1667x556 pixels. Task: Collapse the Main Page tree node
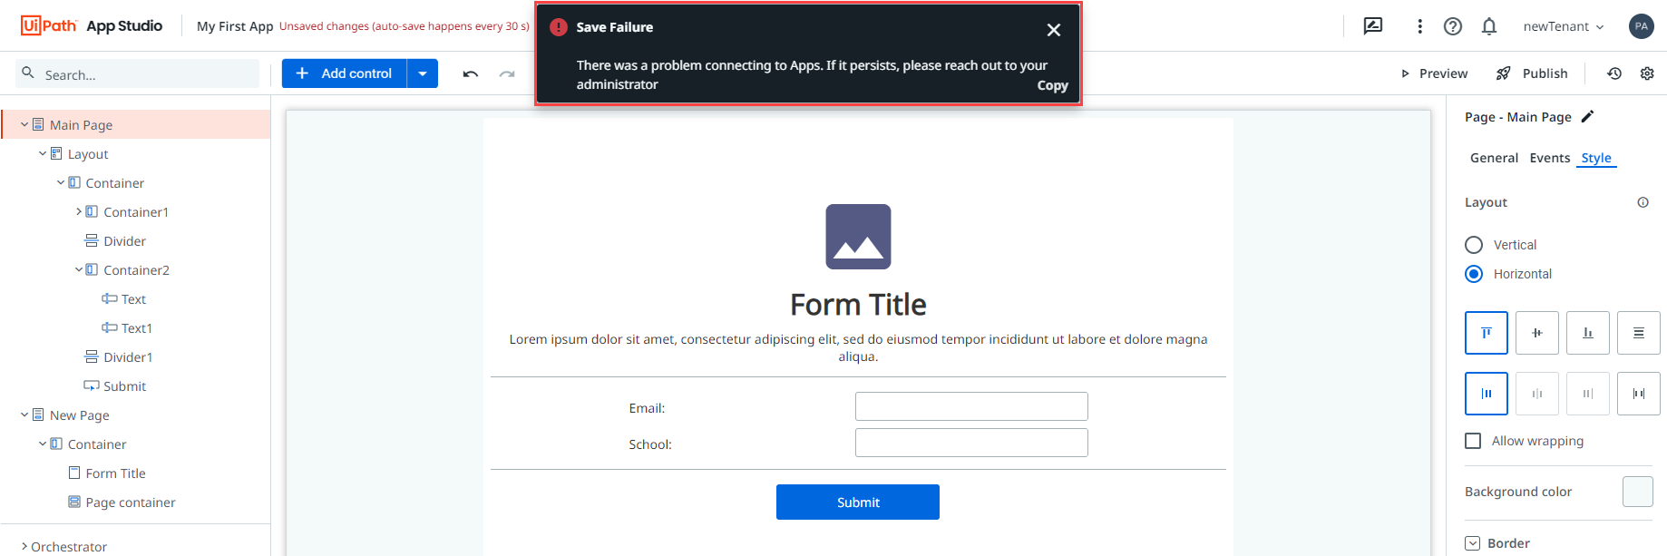24,124
